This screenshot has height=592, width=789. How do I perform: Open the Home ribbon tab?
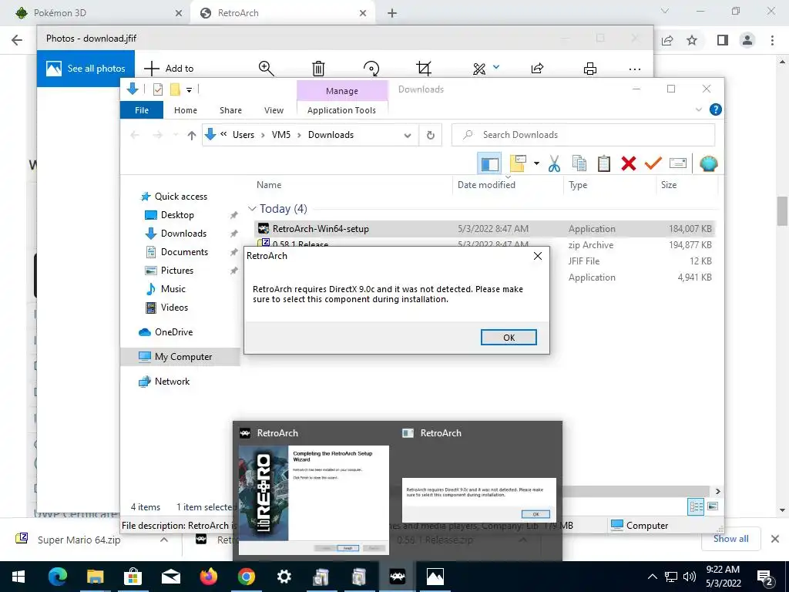tap(185, 110)
